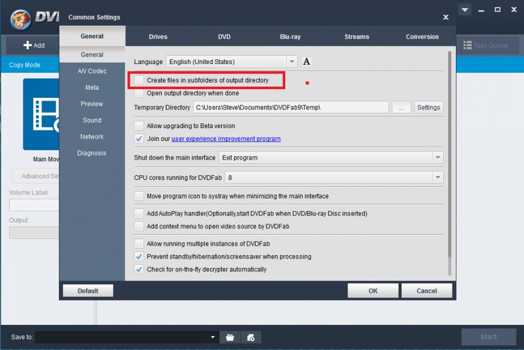Enable Allow running multiple instances of DVDFab
This screenshot has height=350, width=524.
coord(139,243)
